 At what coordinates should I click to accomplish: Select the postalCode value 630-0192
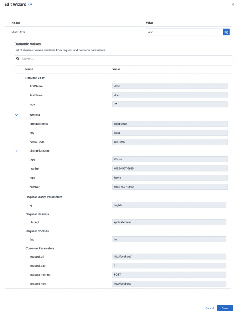pos(170,142)
